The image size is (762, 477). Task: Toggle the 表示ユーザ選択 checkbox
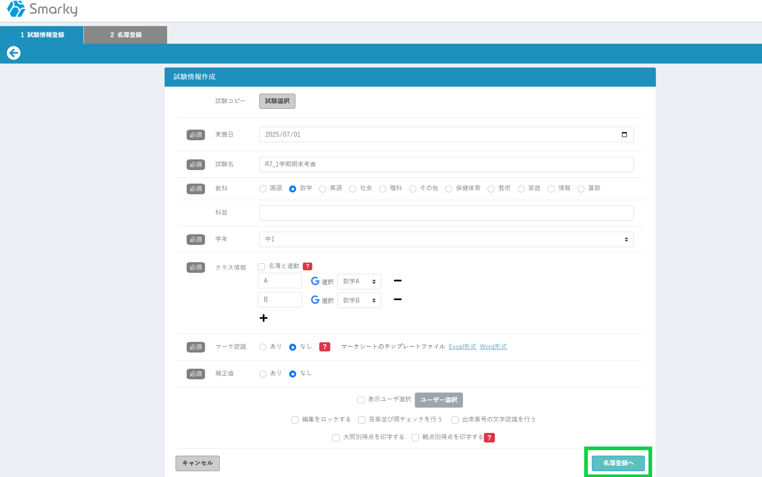point(361,400)
